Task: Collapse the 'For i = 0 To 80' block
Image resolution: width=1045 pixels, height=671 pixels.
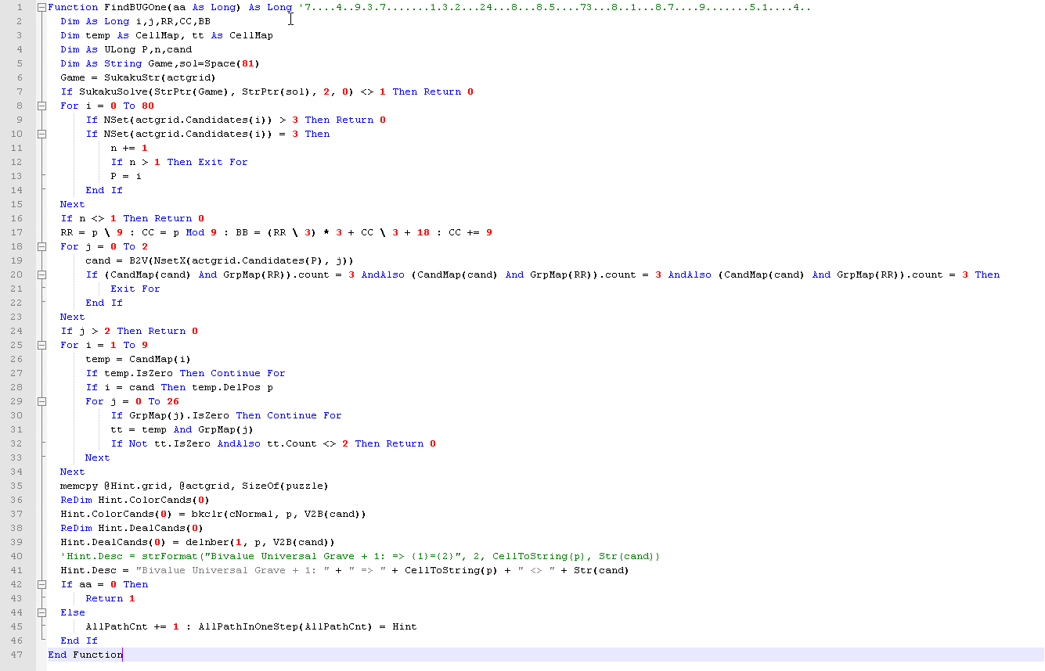Action: coord(41,106)
